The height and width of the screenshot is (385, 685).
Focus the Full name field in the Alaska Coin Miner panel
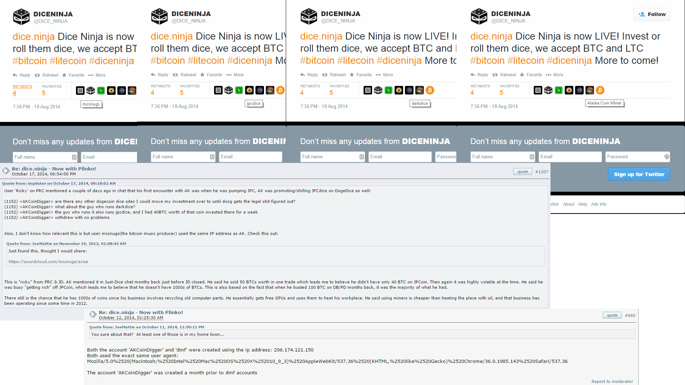coord(503,157)
